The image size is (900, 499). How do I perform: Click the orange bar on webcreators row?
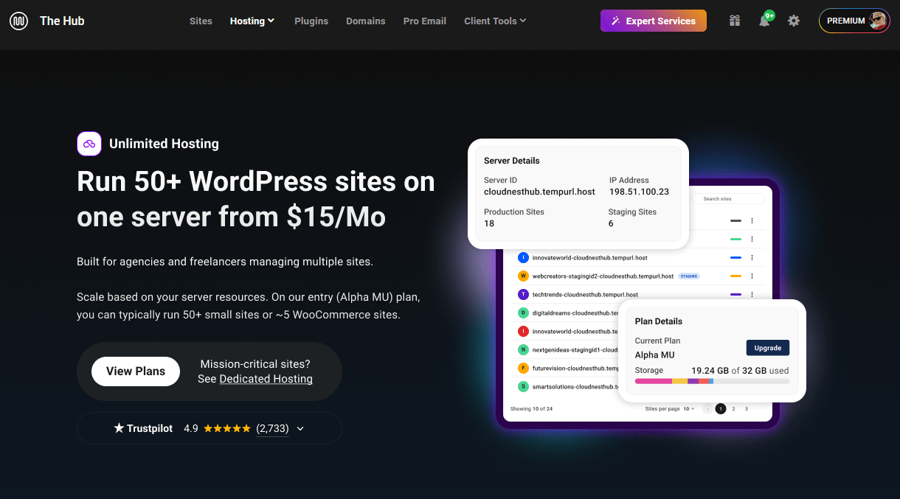(x=735, y=276)
